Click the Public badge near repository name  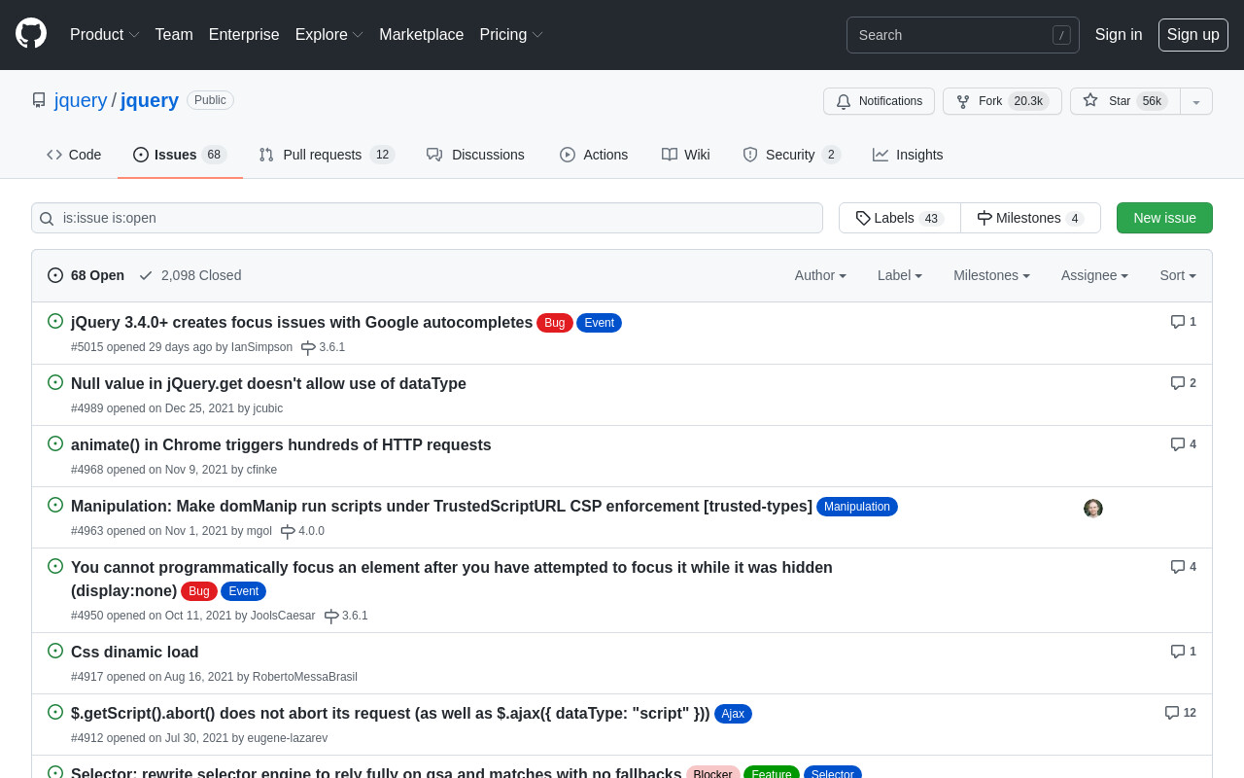210,100
